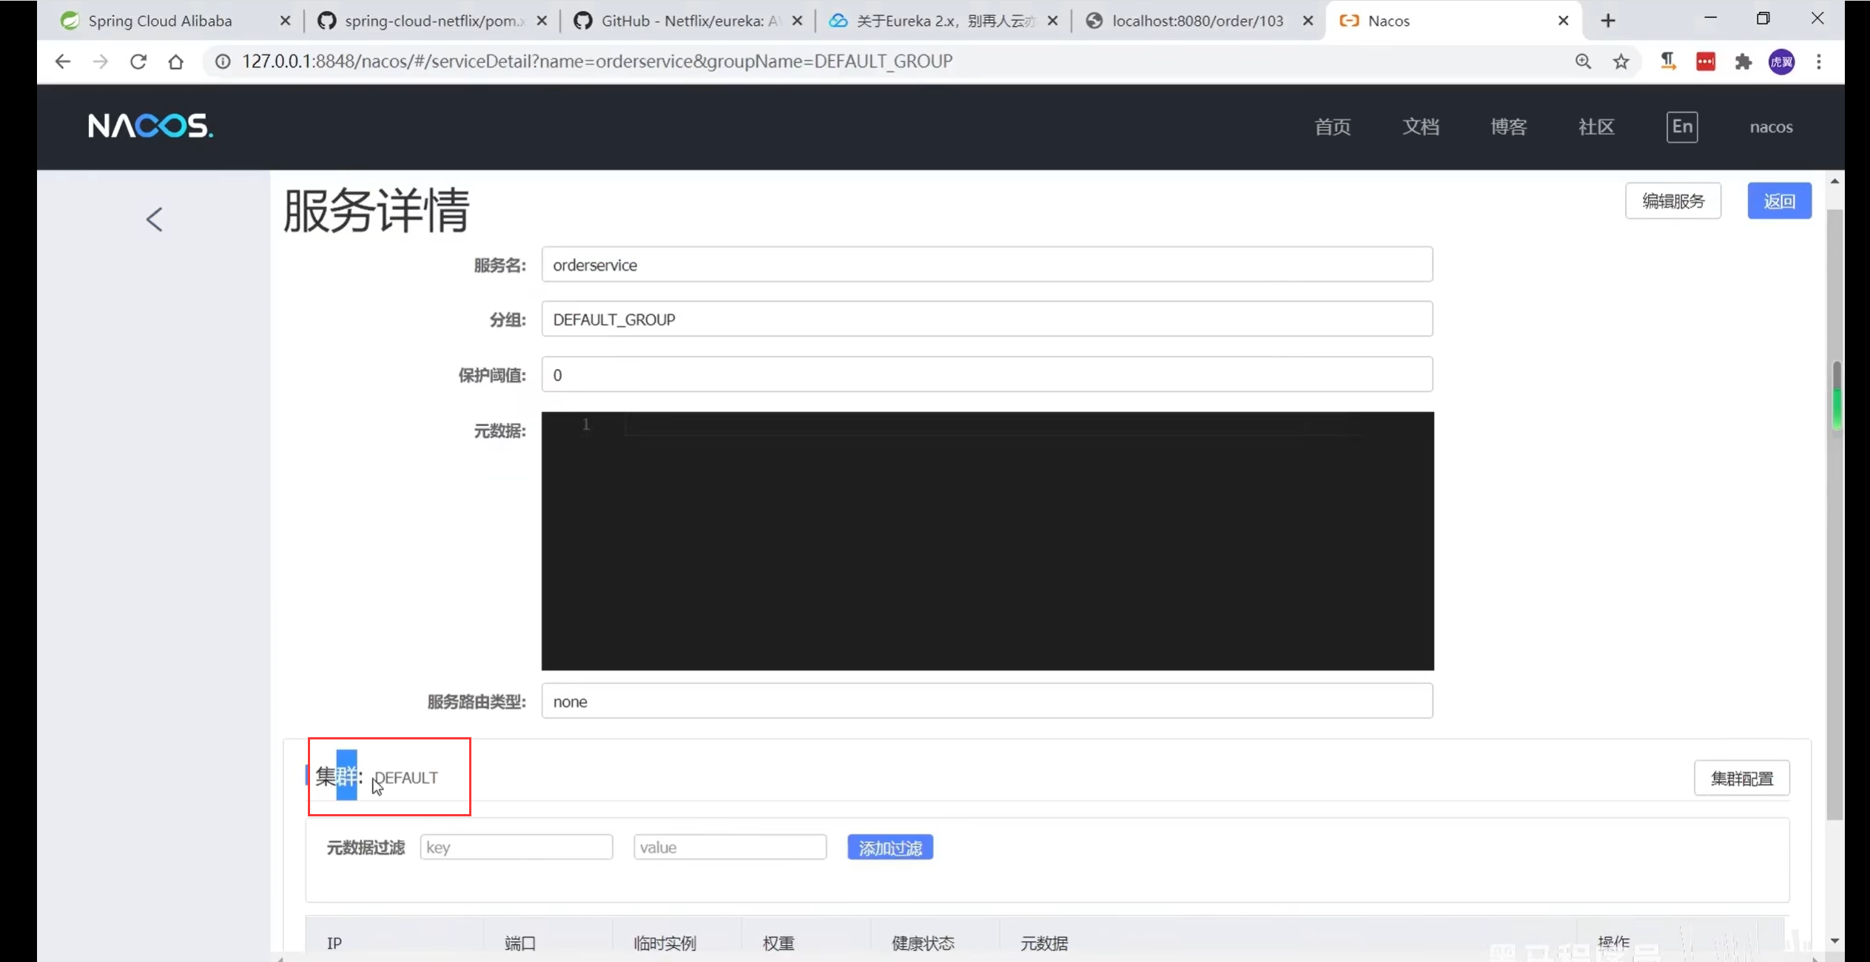This screenshot has height=962, width=1870.
Task: Click the NACOS logo
Action: coord(150,126)
